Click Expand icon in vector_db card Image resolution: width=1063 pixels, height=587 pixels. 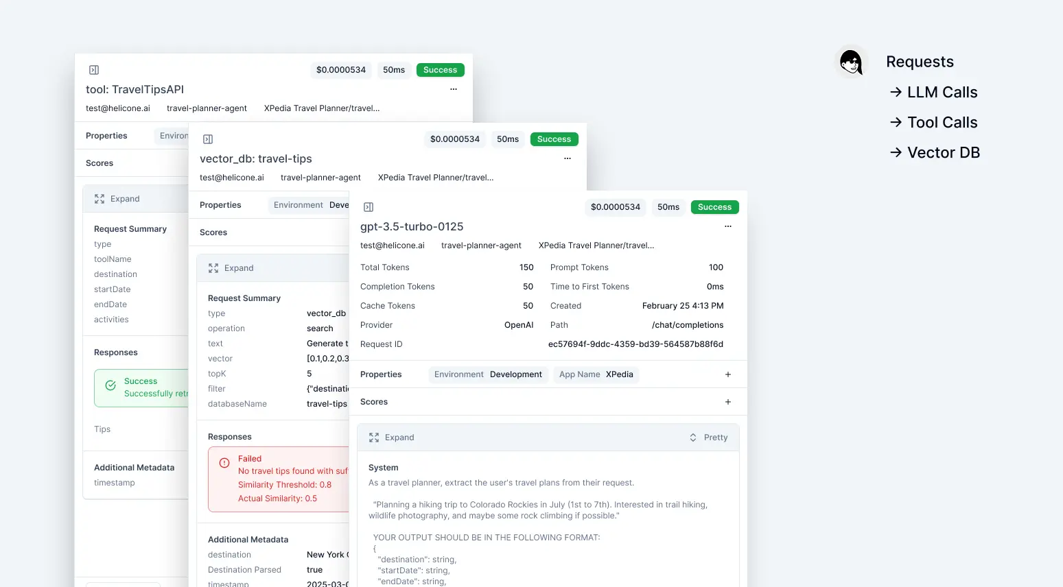[x=213, y=268]
